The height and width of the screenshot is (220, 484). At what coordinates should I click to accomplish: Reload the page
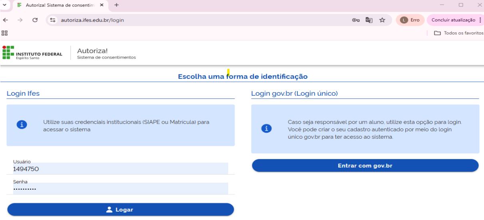[35, 20]
